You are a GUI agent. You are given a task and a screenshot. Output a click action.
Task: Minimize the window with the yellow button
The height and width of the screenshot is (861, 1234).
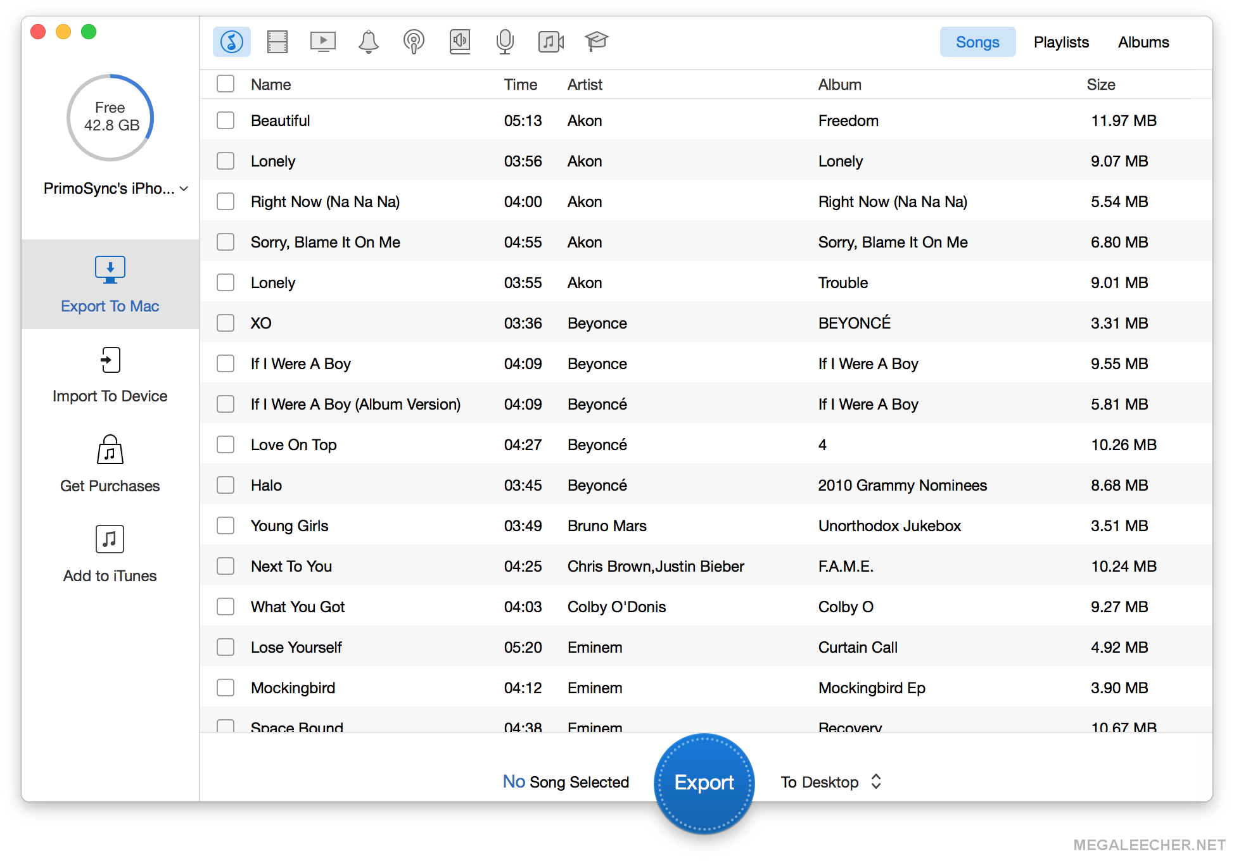click(x=63, y=32)
